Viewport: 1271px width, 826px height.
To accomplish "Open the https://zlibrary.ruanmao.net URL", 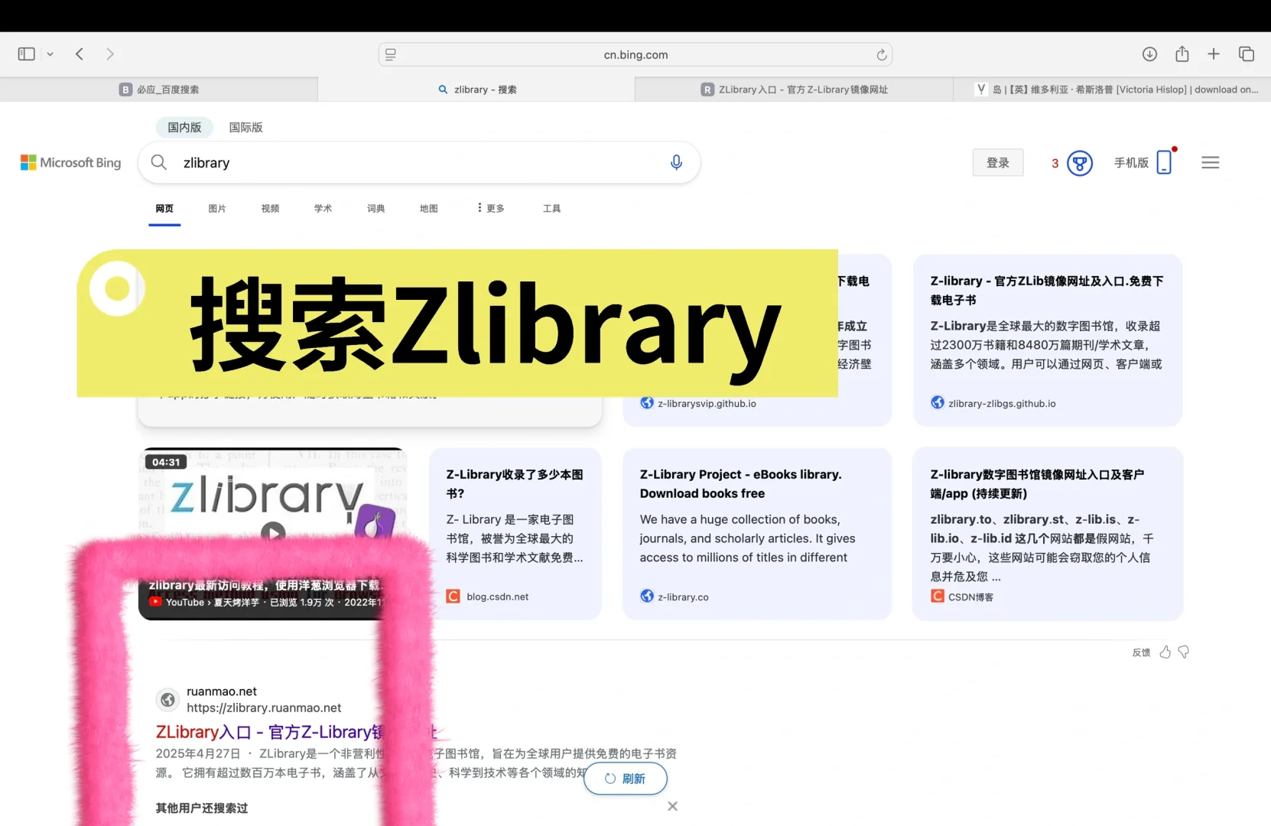I will pyautogui.click(x=264, y=708).
